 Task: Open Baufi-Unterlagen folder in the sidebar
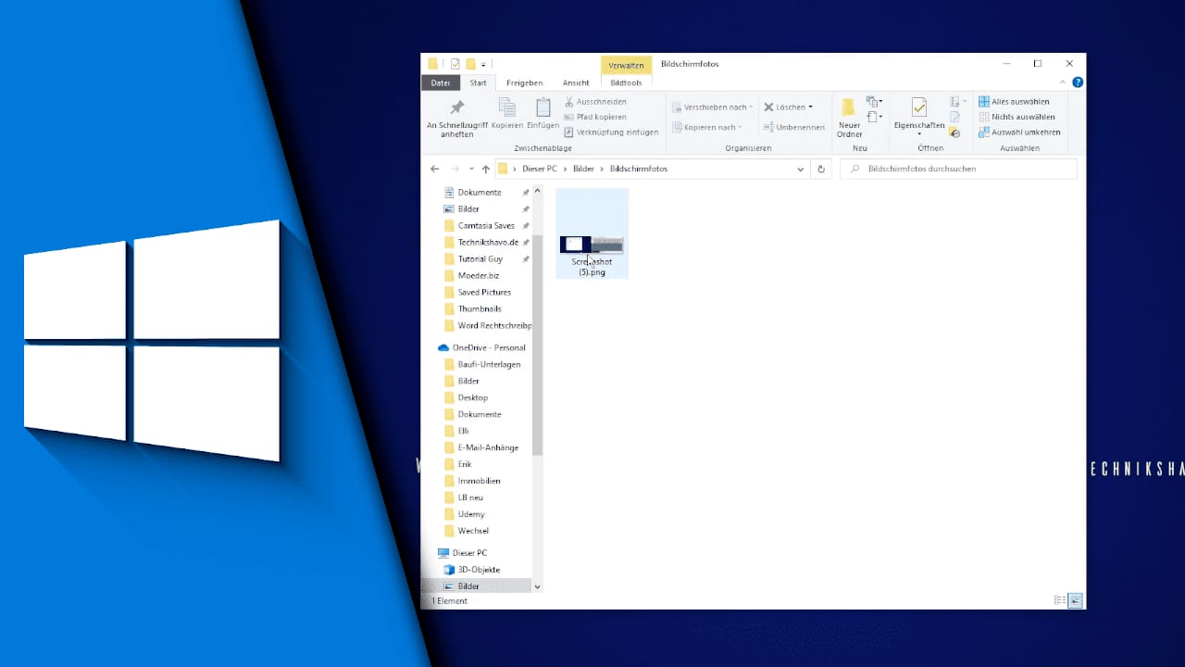(x=489, y=364)
